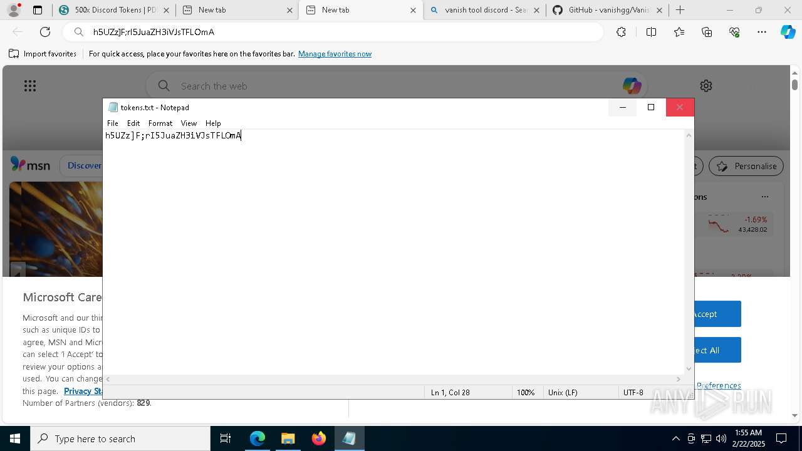Screen dimensions: 802x451
Task: Open the Privacy Statement link
Action: (x=83, y=391)
